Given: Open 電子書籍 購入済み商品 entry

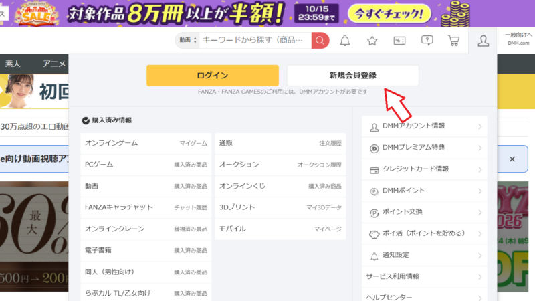Looking at the screenshot, I should [146, 250].
